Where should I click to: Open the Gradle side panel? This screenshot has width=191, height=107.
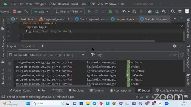point(188,79)
